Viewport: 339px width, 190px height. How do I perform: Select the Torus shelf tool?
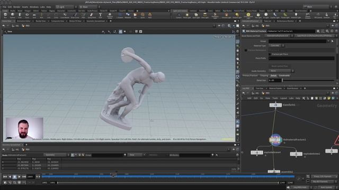click(x=27, y=15)
